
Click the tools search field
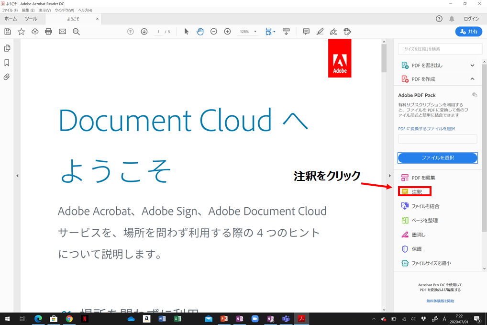(440, 49)
